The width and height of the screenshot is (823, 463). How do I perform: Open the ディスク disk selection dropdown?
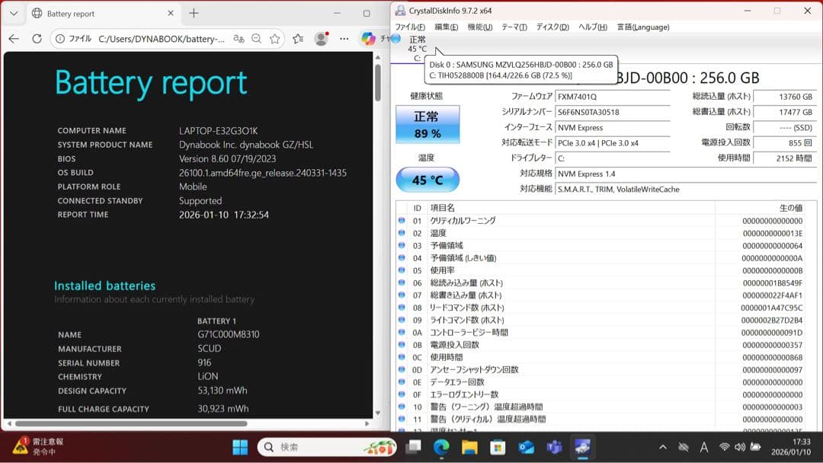pyautogui.click(x=551, y=27)
